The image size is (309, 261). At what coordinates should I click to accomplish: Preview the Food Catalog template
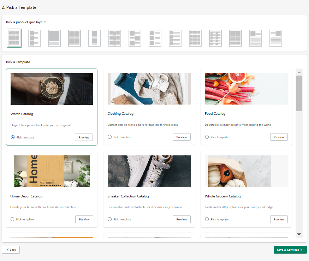pos(279,137)
